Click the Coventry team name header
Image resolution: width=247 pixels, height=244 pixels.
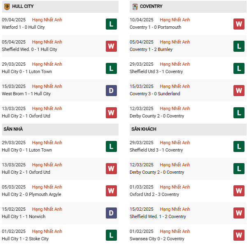(x=151, y=7)
